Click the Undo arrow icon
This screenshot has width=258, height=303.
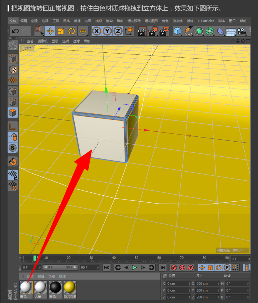click(15, 31)
